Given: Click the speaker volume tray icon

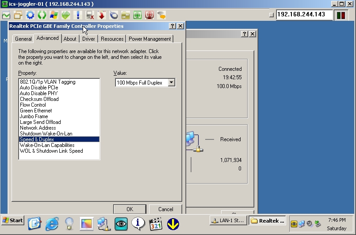Looking at the screenshot, I should [310, 224].
